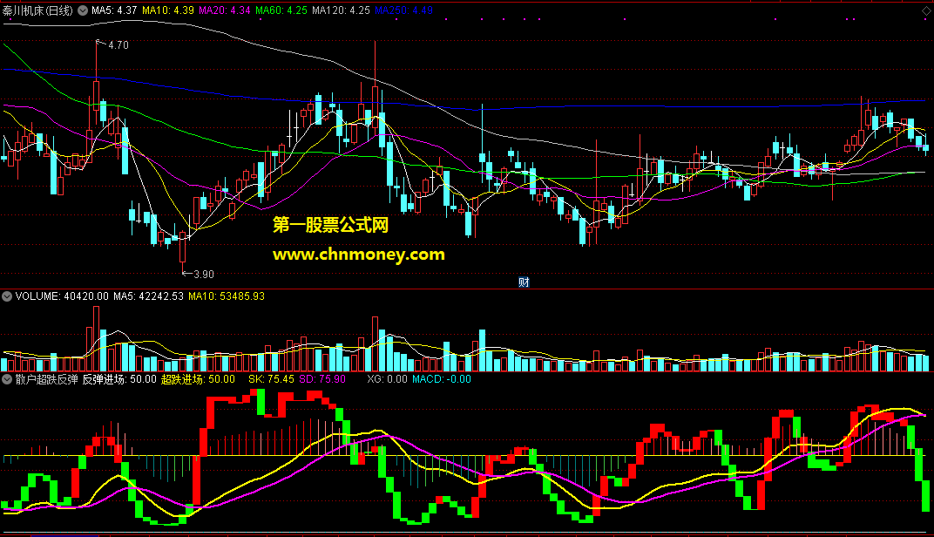Click the MA10: 4.39 label

click(x=168, y=10)
